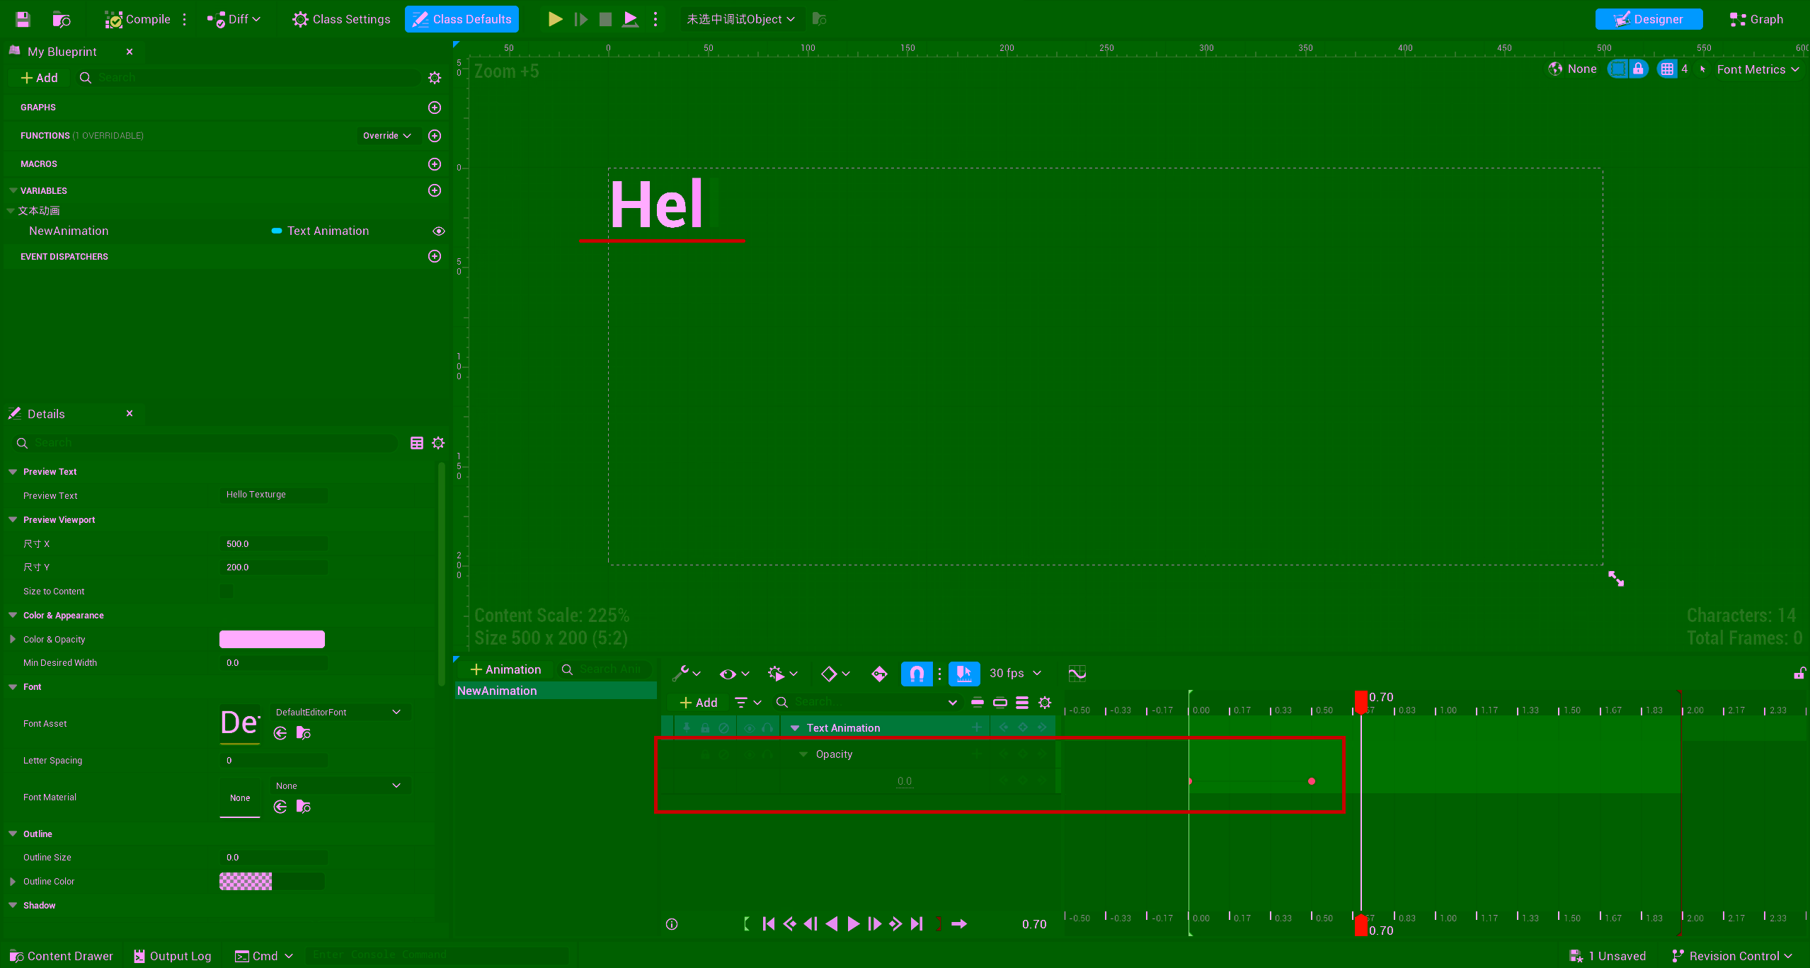Viewport: 1810px width, 968px height.
Task: Toggle the Size to Content checkbox
Action: 227,591
